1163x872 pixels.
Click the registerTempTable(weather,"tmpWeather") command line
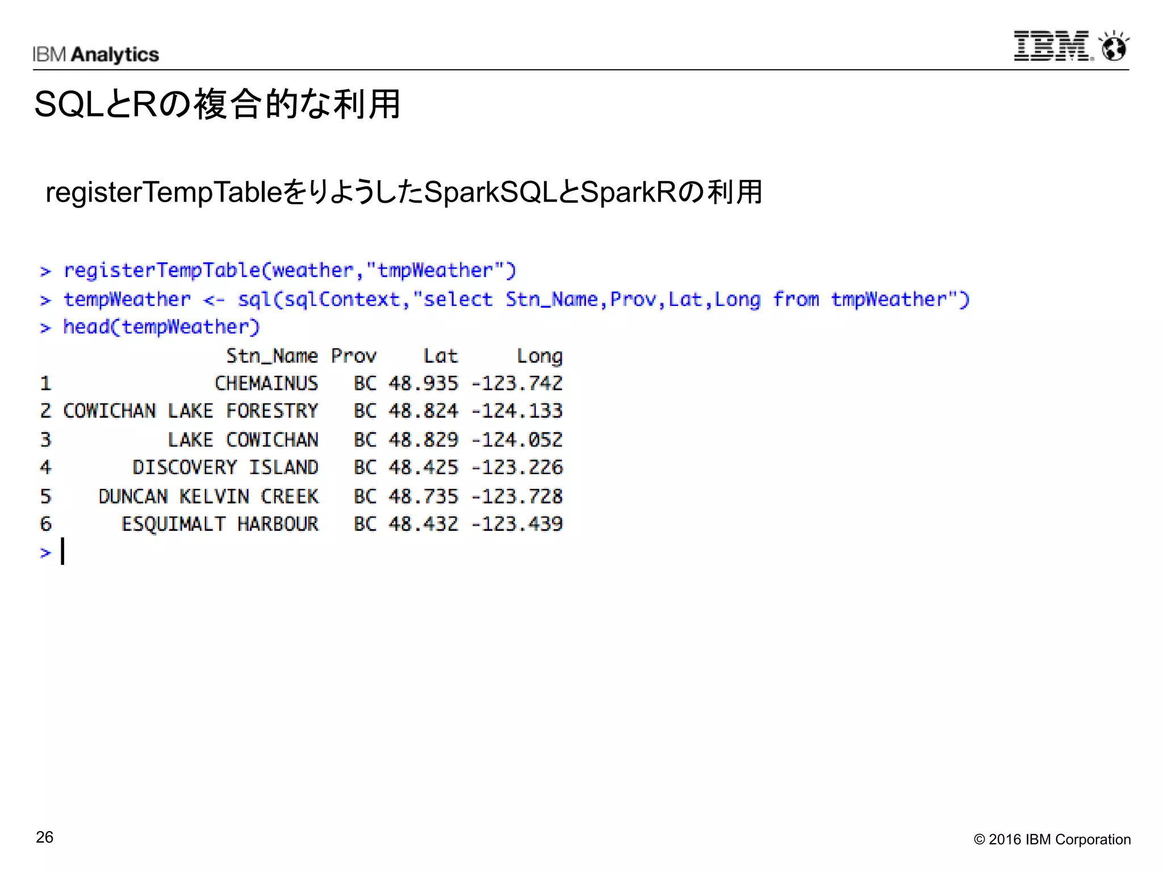click(278, 271)
